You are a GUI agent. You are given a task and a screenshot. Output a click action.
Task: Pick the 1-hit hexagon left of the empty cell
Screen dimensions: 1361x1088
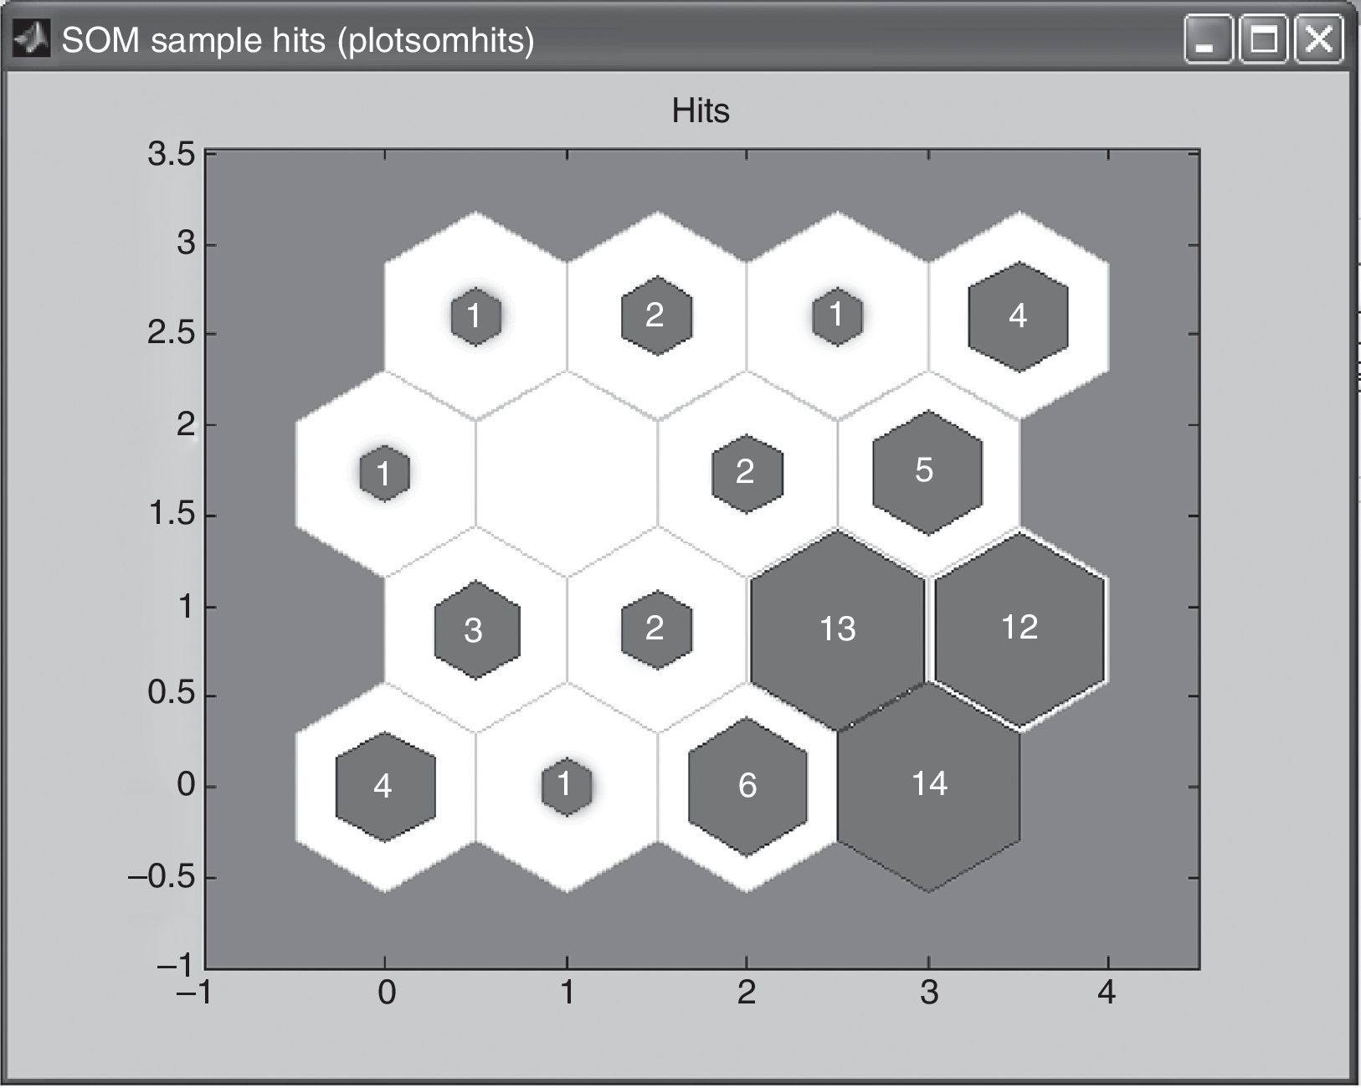click(384, 474)
